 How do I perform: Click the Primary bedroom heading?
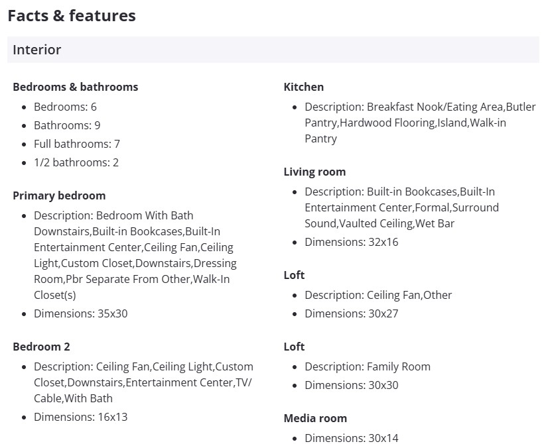pyautogui.click(x=59, y=195)
